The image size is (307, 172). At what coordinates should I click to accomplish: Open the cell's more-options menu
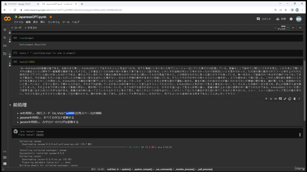click(x=299, y=99)
